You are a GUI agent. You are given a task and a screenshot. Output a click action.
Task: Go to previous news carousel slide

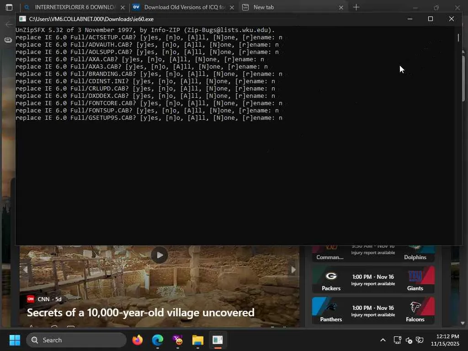point(26,270)
